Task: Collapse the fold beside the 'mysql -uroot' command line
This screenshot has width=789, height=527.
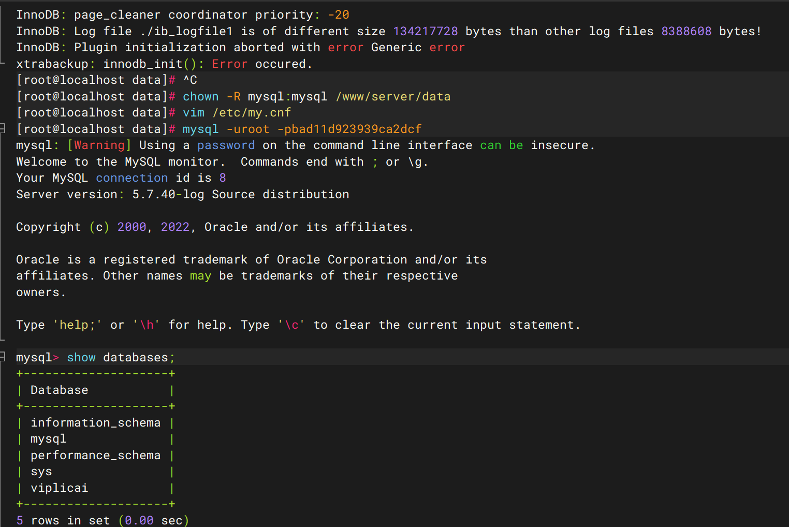Action: pyautogui.click(x=3, y=128)
